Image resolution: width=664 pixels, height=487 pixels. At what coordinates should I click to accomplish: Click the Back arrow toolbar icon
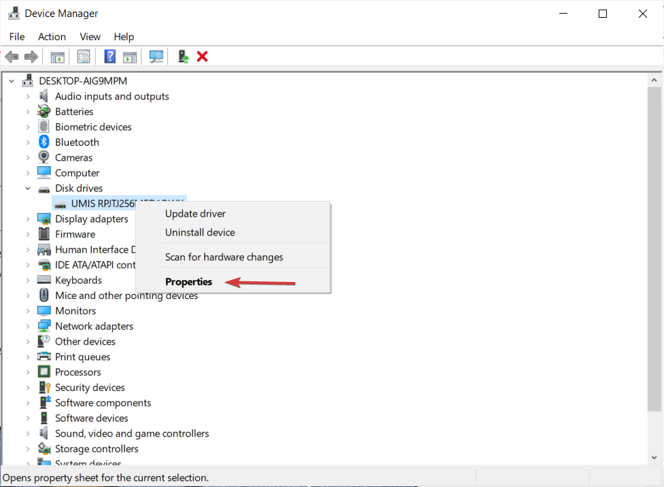click(12, 57)
